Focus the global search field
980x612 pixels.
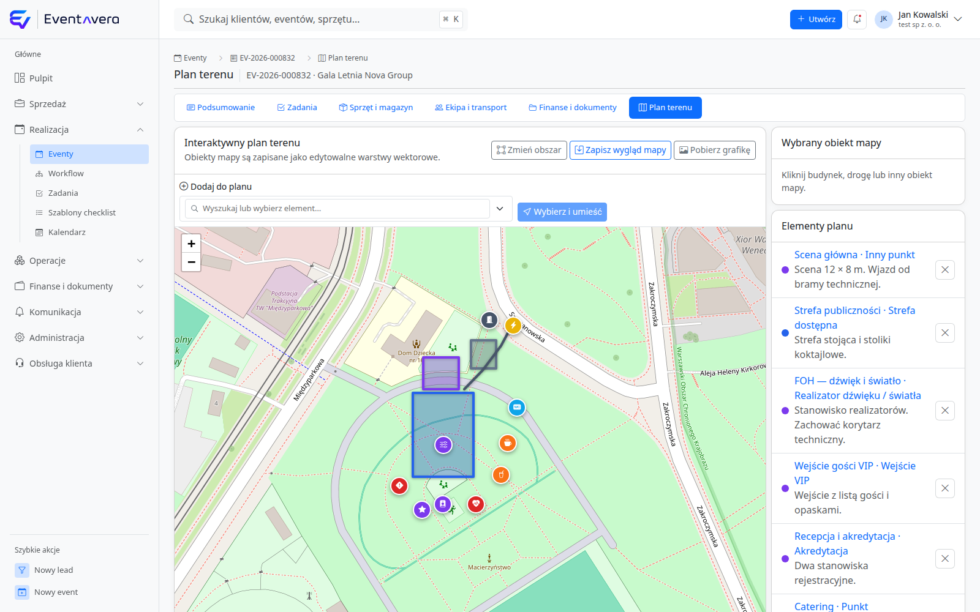[321, 19]
